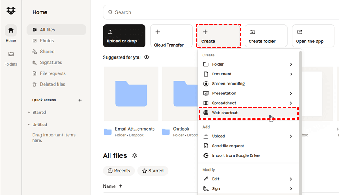Click the Upload or drop button

[124, 36]
